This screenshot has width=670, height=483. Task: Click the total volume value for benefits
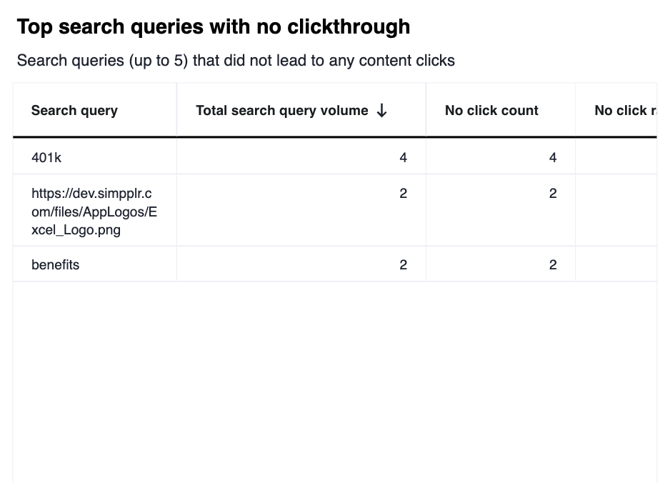[x=403, y=265]
